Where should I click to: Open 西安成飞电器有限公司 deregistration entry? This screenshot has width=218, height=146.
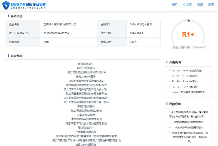point(87,136)
